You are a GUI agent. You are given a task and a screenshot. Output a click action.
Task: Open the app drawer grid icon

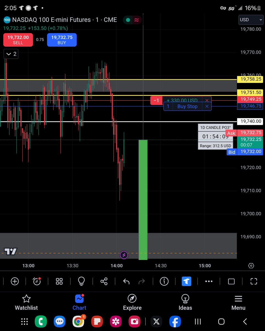click(25, 322)
